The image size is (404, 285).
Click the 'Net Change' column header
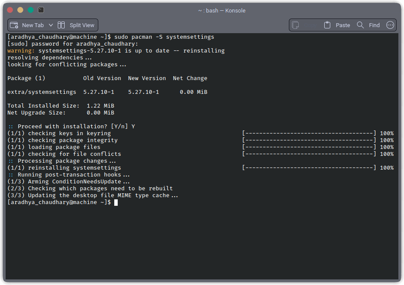point(190,78)
